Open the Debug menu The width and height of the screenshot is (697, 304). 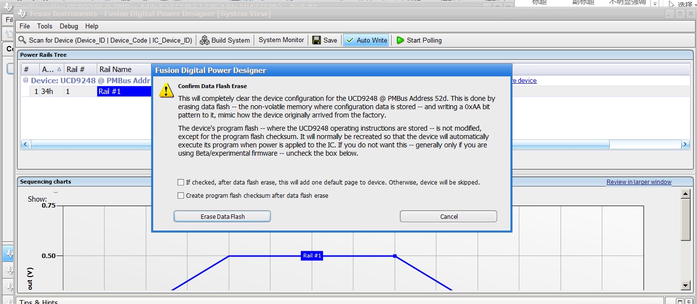pyautogui.click(x=69, y=26)
